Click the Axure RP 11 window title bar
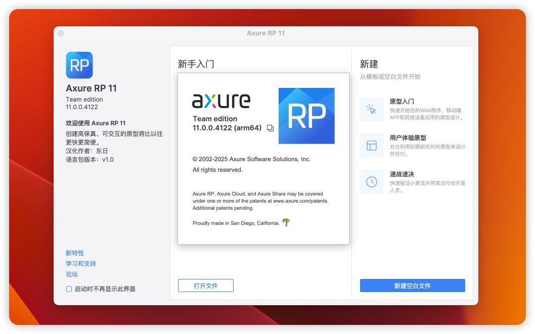The image size is (535, 334). click(265, 33)
